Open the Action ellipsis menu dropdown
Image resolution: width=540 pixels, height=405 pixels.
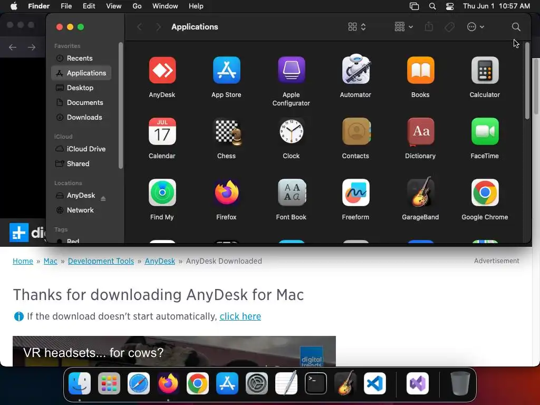[x=476, y=27]
